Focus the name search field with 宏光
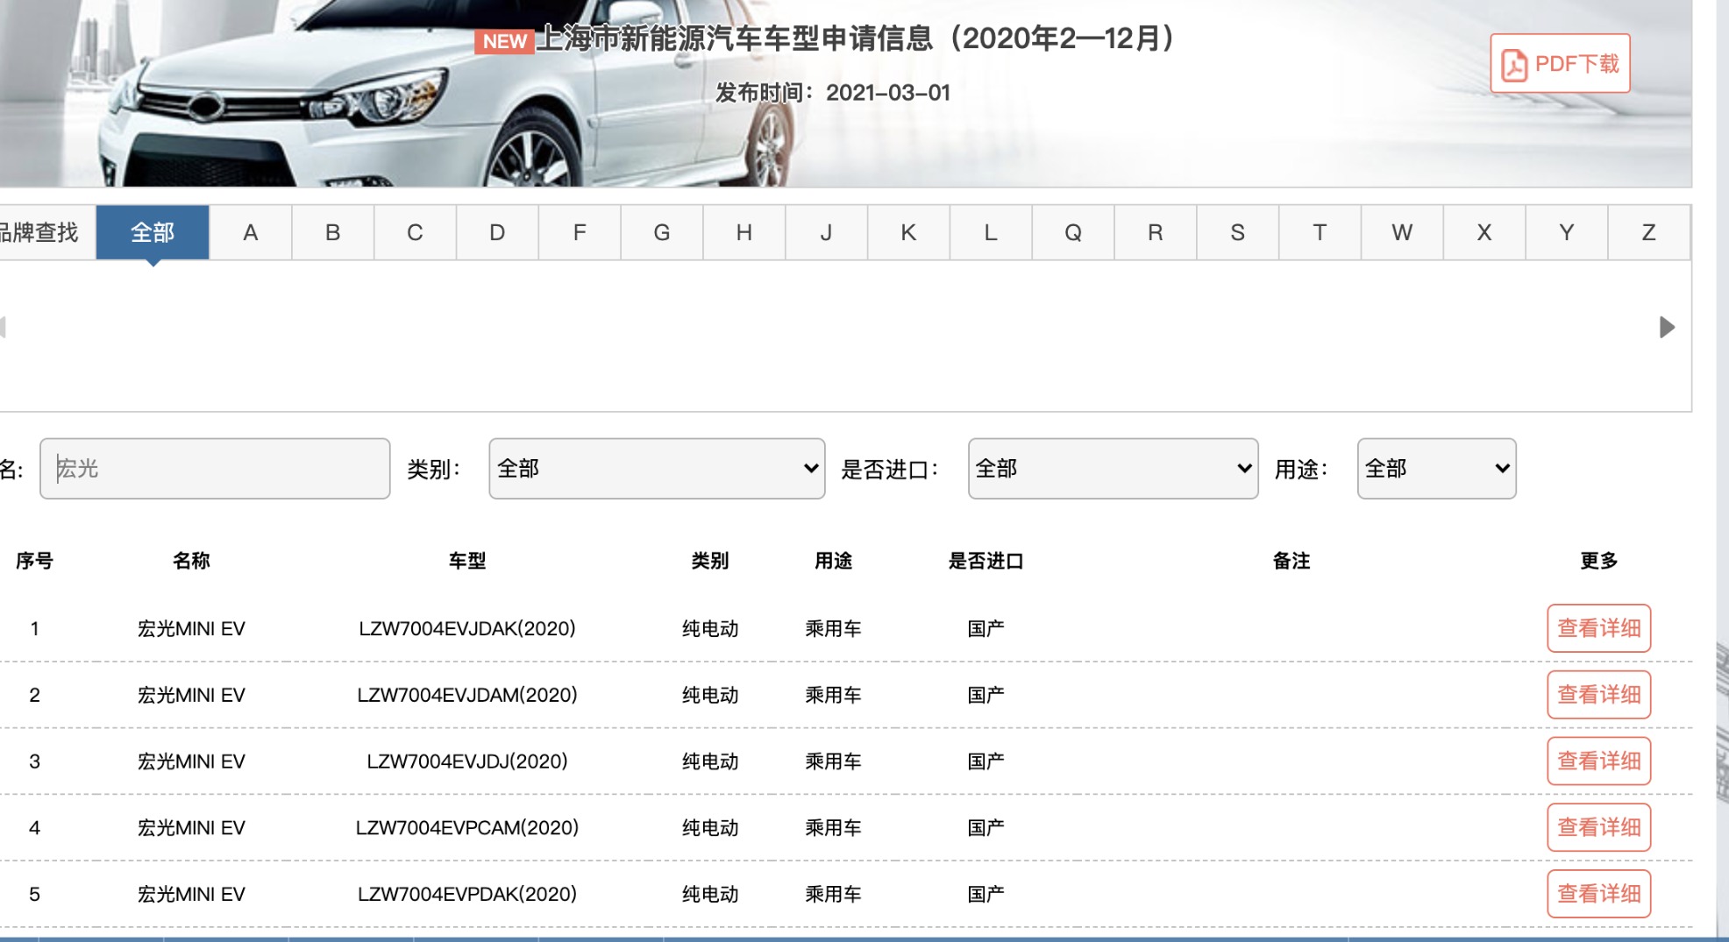 [x=215, y=469]
